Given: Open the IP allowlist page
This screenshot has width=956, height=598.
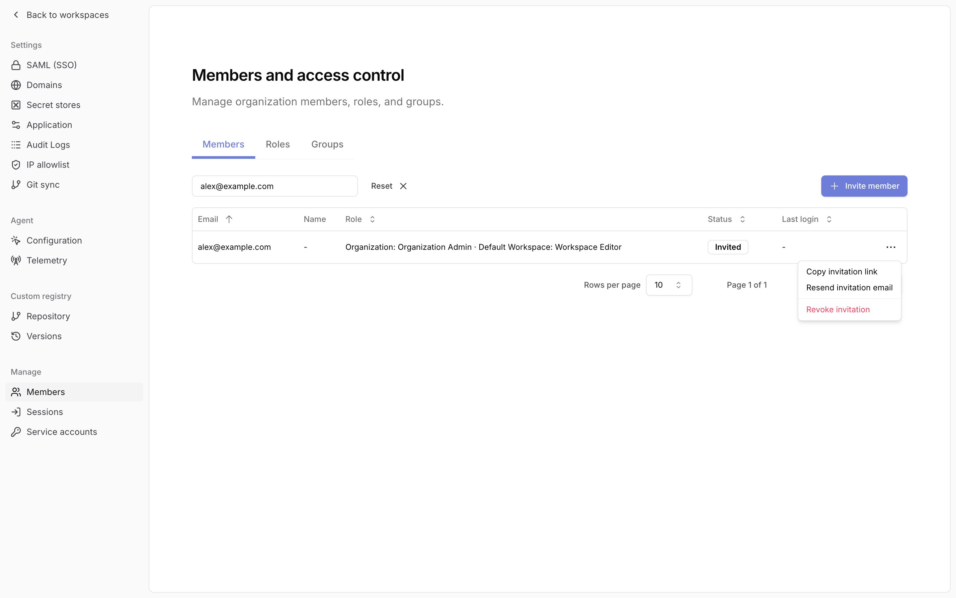Looking at the screenshot, I should (74, 165).
